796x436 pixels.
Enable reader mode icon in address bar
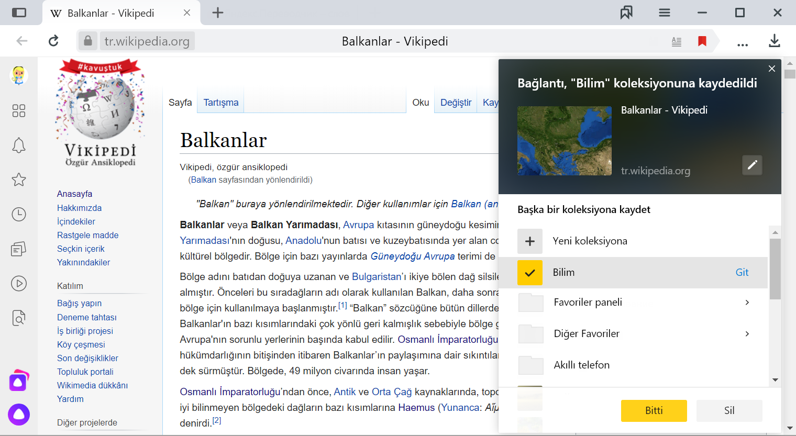coord(677,41)
